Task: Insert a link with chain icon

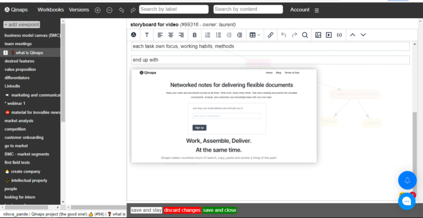Action: pyautogui.click(x=270, y=35)
